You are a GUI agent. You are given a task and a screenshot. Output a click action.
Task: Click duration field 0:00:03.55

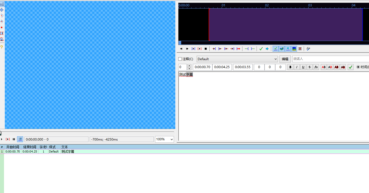[243, 67]
